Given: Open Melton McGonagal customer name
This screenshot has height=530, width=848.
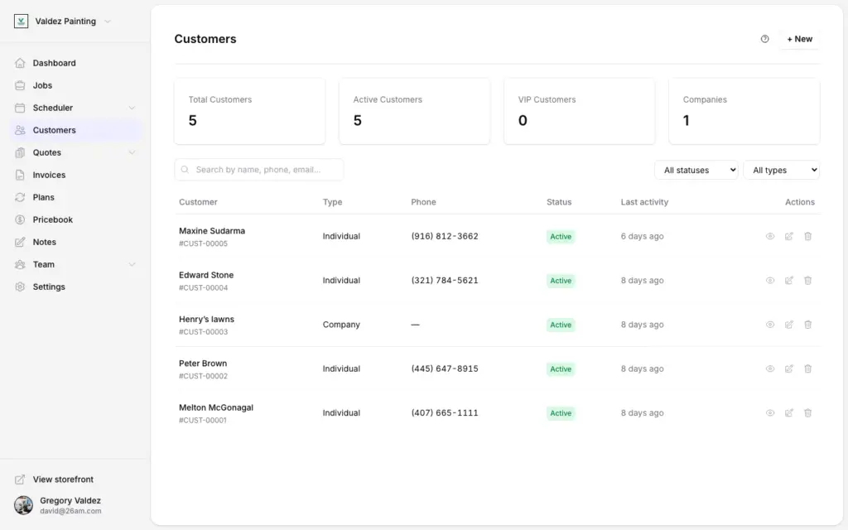Looking at the screenshot, I should pos(216,407).
